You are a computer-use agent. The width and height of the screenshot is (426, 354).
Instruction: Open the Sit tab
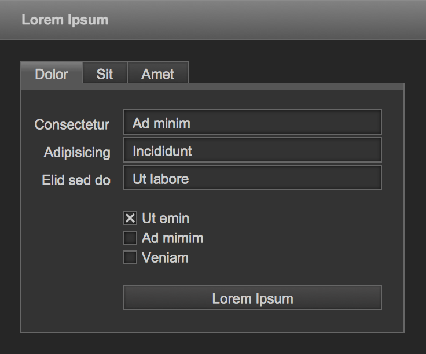tap(105, 73)
